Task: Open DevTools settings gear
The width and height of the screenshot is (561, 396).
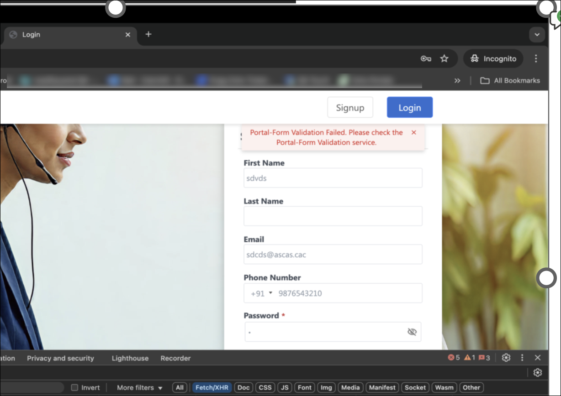Action: pyautogui.click(x=506, y=358)
